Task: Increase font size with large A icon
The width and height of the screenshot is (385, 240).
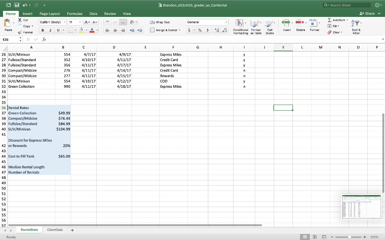Action: pyautogui.click(x=87, y=22)
